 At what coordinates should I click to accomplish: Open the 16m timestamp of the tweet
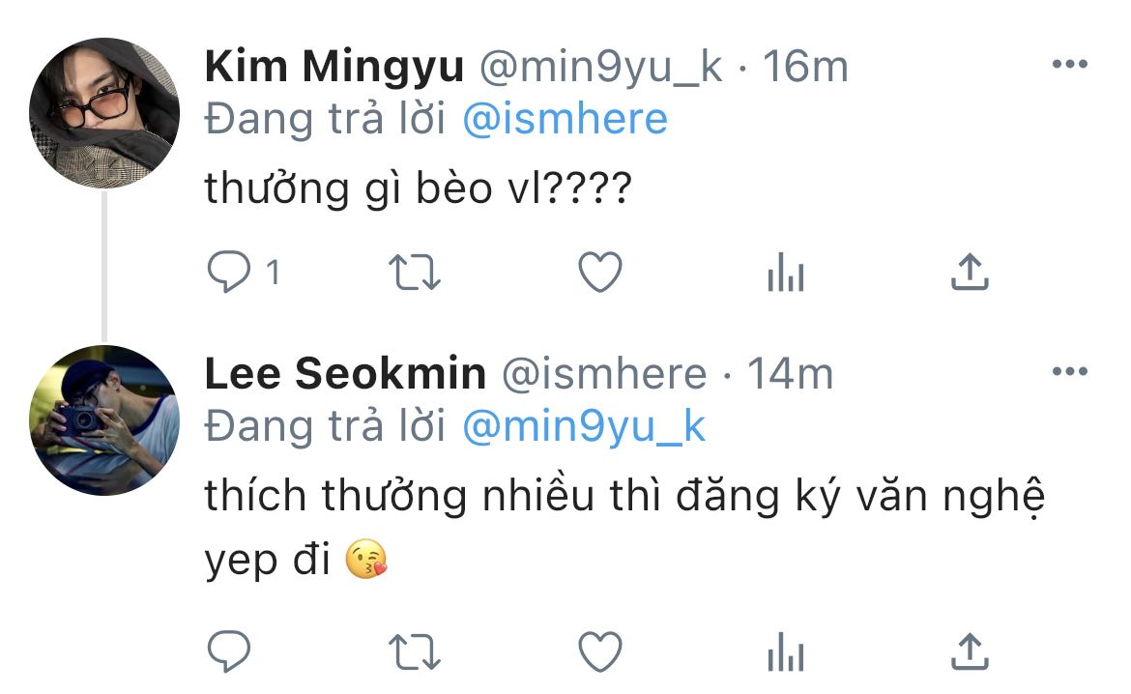[805, 67]
